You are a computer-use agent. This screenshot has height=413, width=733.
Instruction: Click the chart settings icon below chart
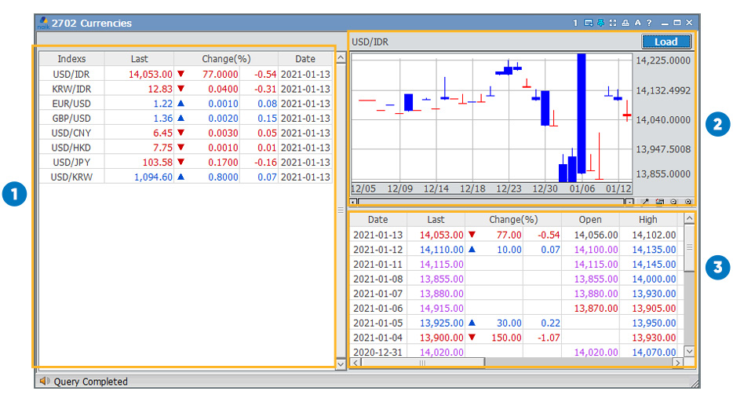(x=660, y=202)
